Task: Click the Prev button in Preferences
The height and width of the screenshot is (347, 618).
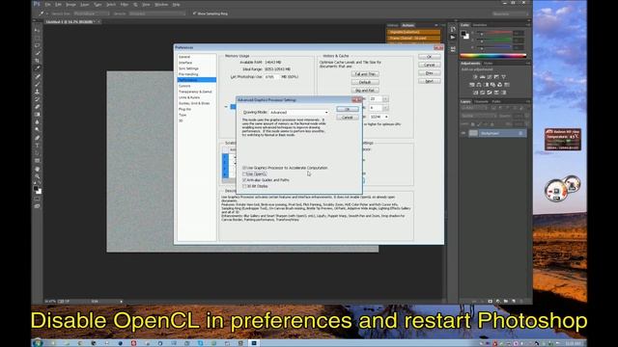Action: coord(429,73)
